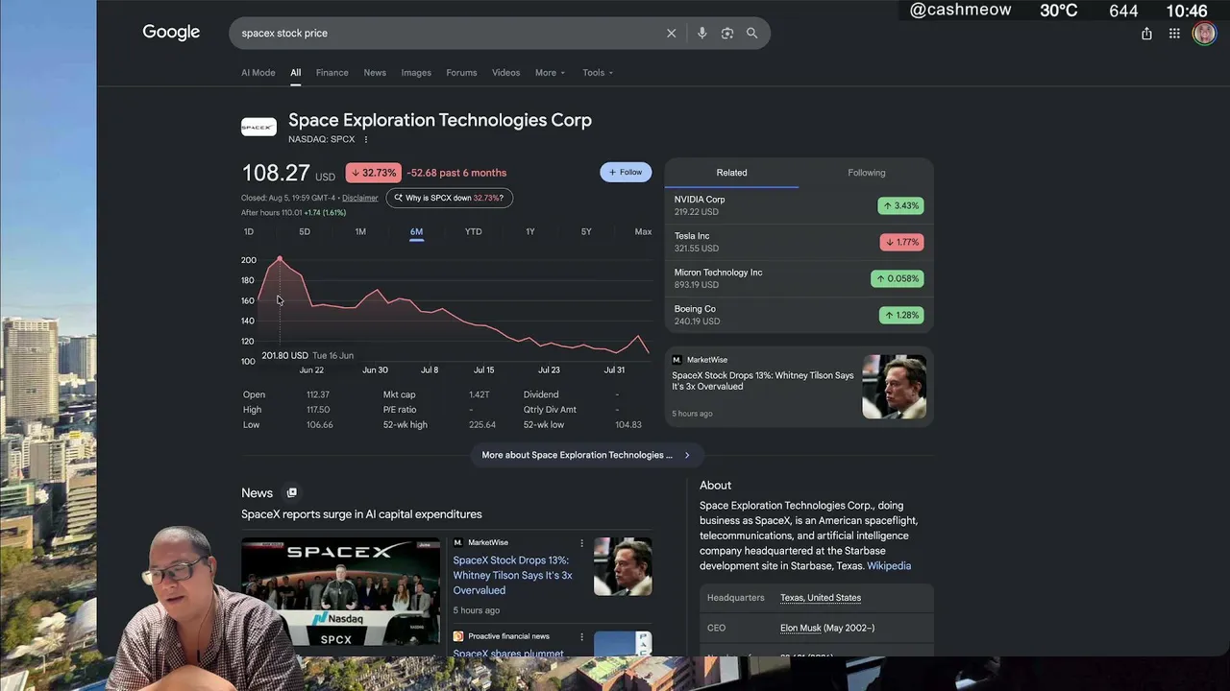Click the 52-wk high value 225.64
Image resolution: width=1230 pixels, height=691 pixels.
coord(482,425)
